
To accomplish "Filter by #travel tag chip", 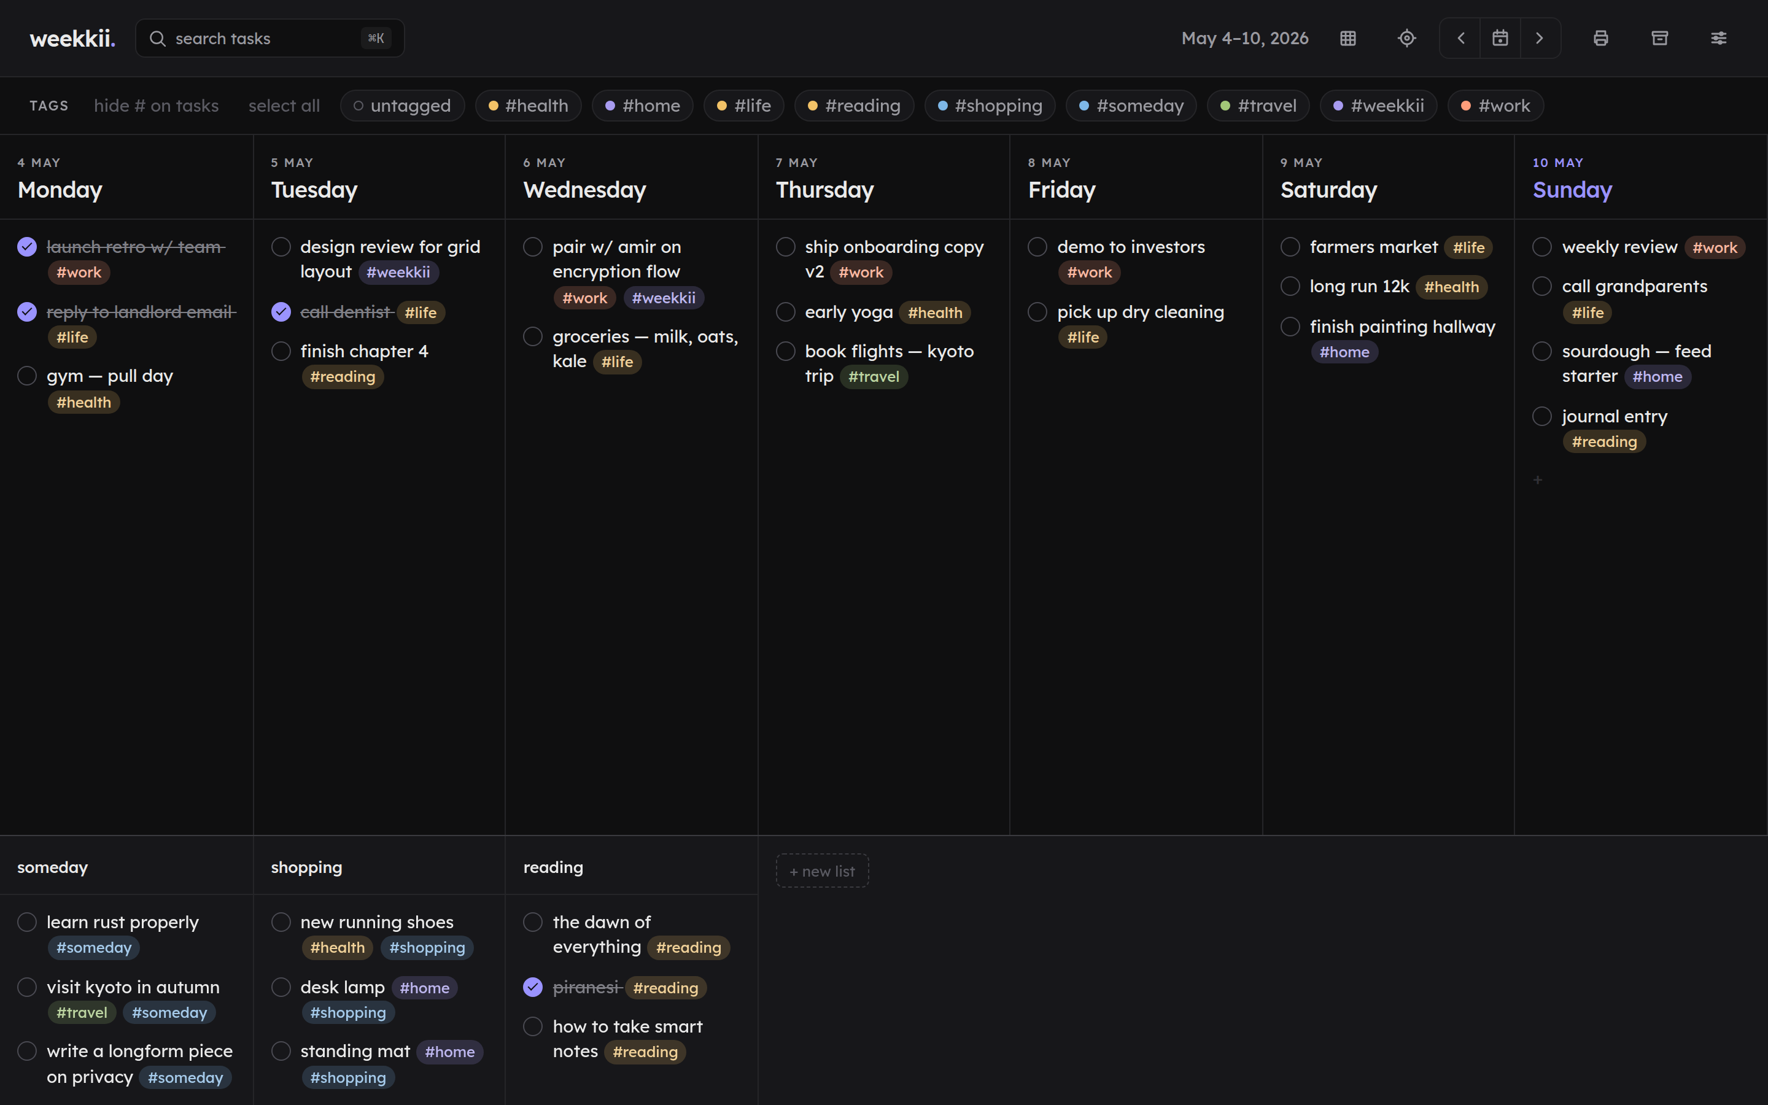I will coord(1258,106).
